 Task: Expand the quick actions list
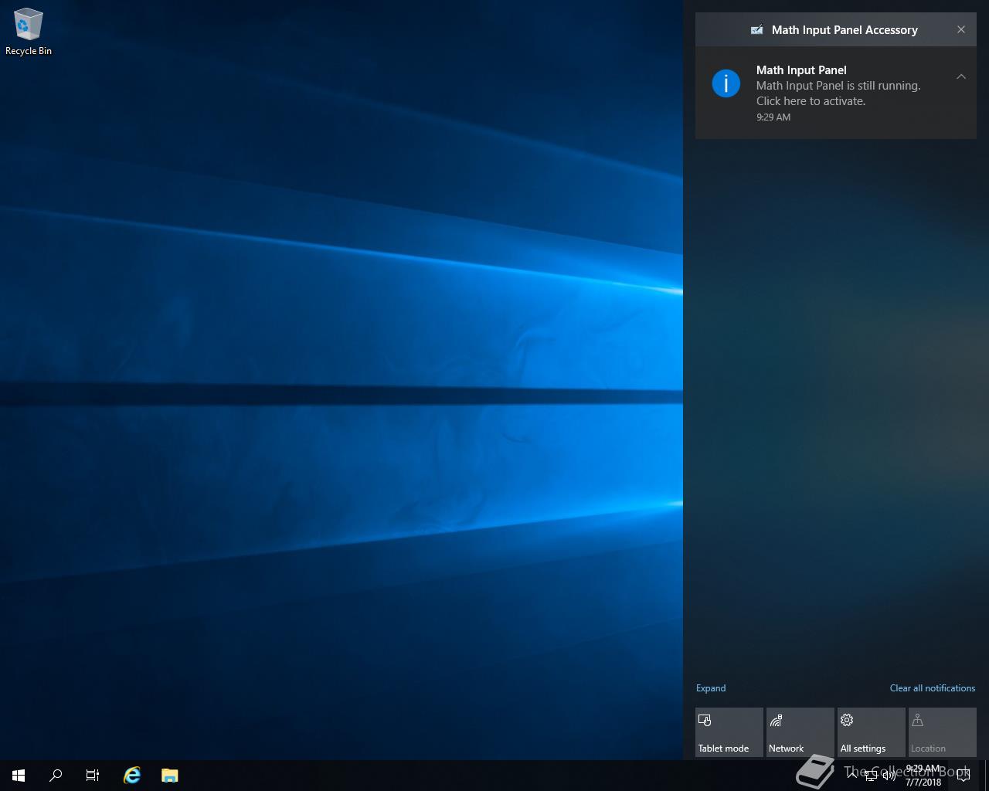tap(711, 688)
